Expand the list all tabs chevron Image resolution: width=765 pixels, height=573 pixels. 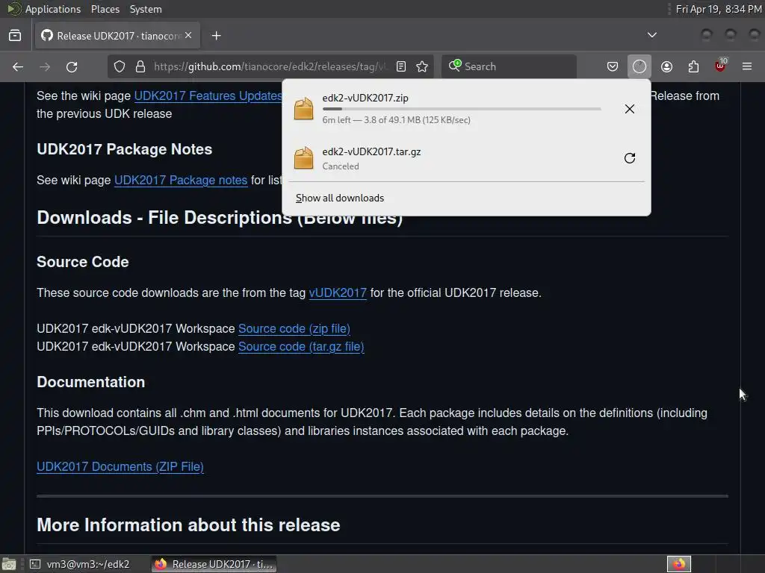(651, 35)
